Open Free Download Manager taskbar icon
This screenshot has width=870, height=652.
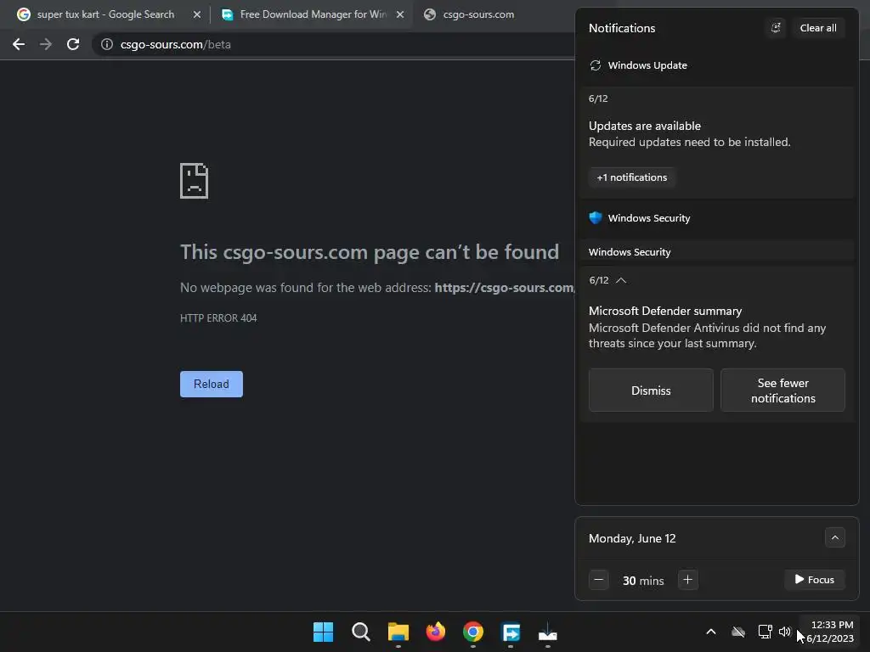click(511, 632)
